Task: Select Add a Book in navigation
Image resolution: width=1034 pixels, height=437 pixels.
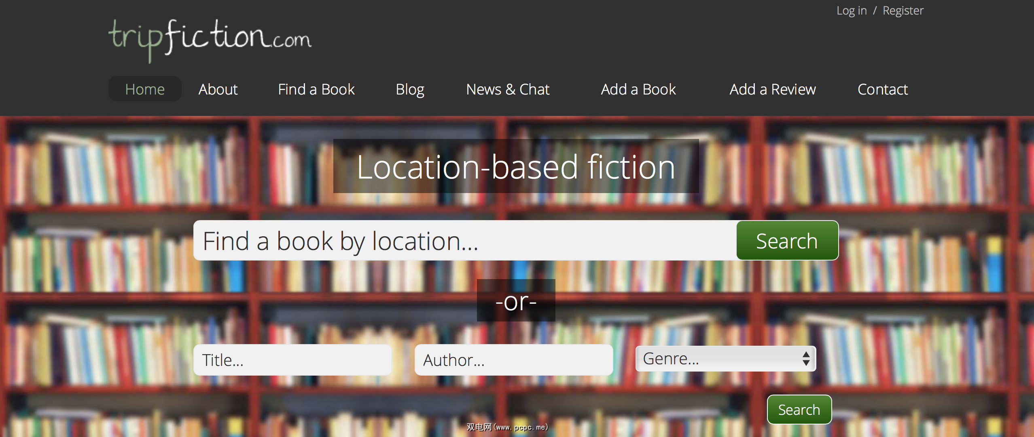Action: (638, 89)
